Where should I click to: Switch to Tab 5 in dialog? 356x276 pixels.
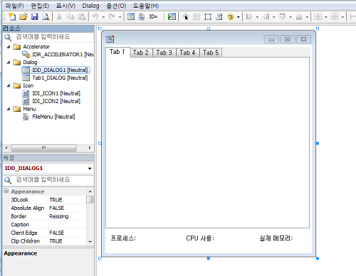[x=211, y=53]
